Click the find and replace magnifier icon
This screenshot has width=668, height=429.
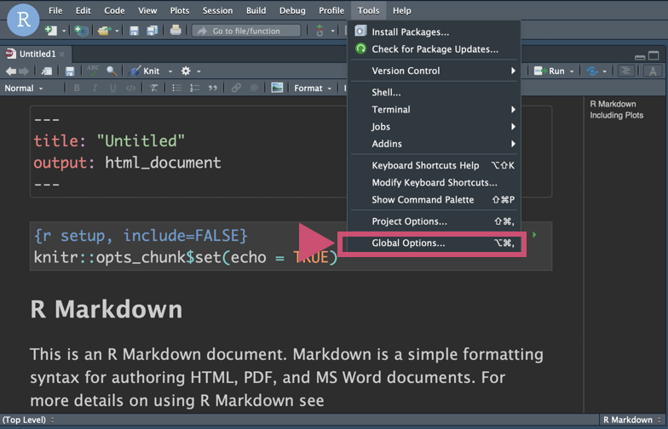112,71
